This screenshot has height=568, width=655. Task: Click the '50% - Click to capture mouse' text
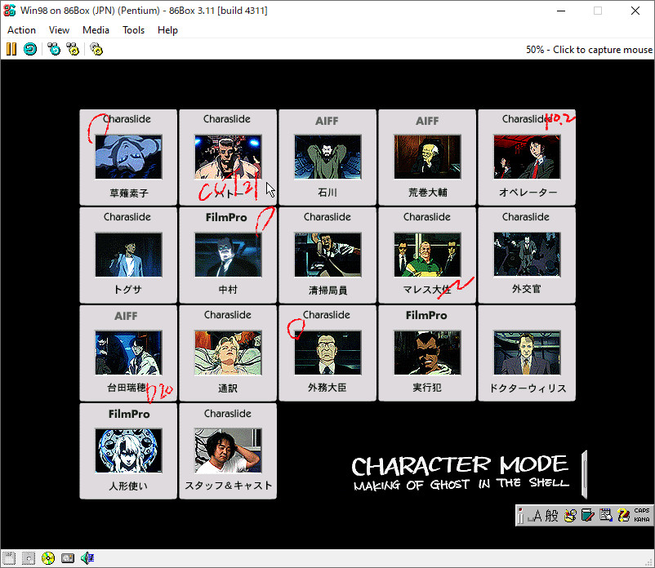(x=589, y=50)
